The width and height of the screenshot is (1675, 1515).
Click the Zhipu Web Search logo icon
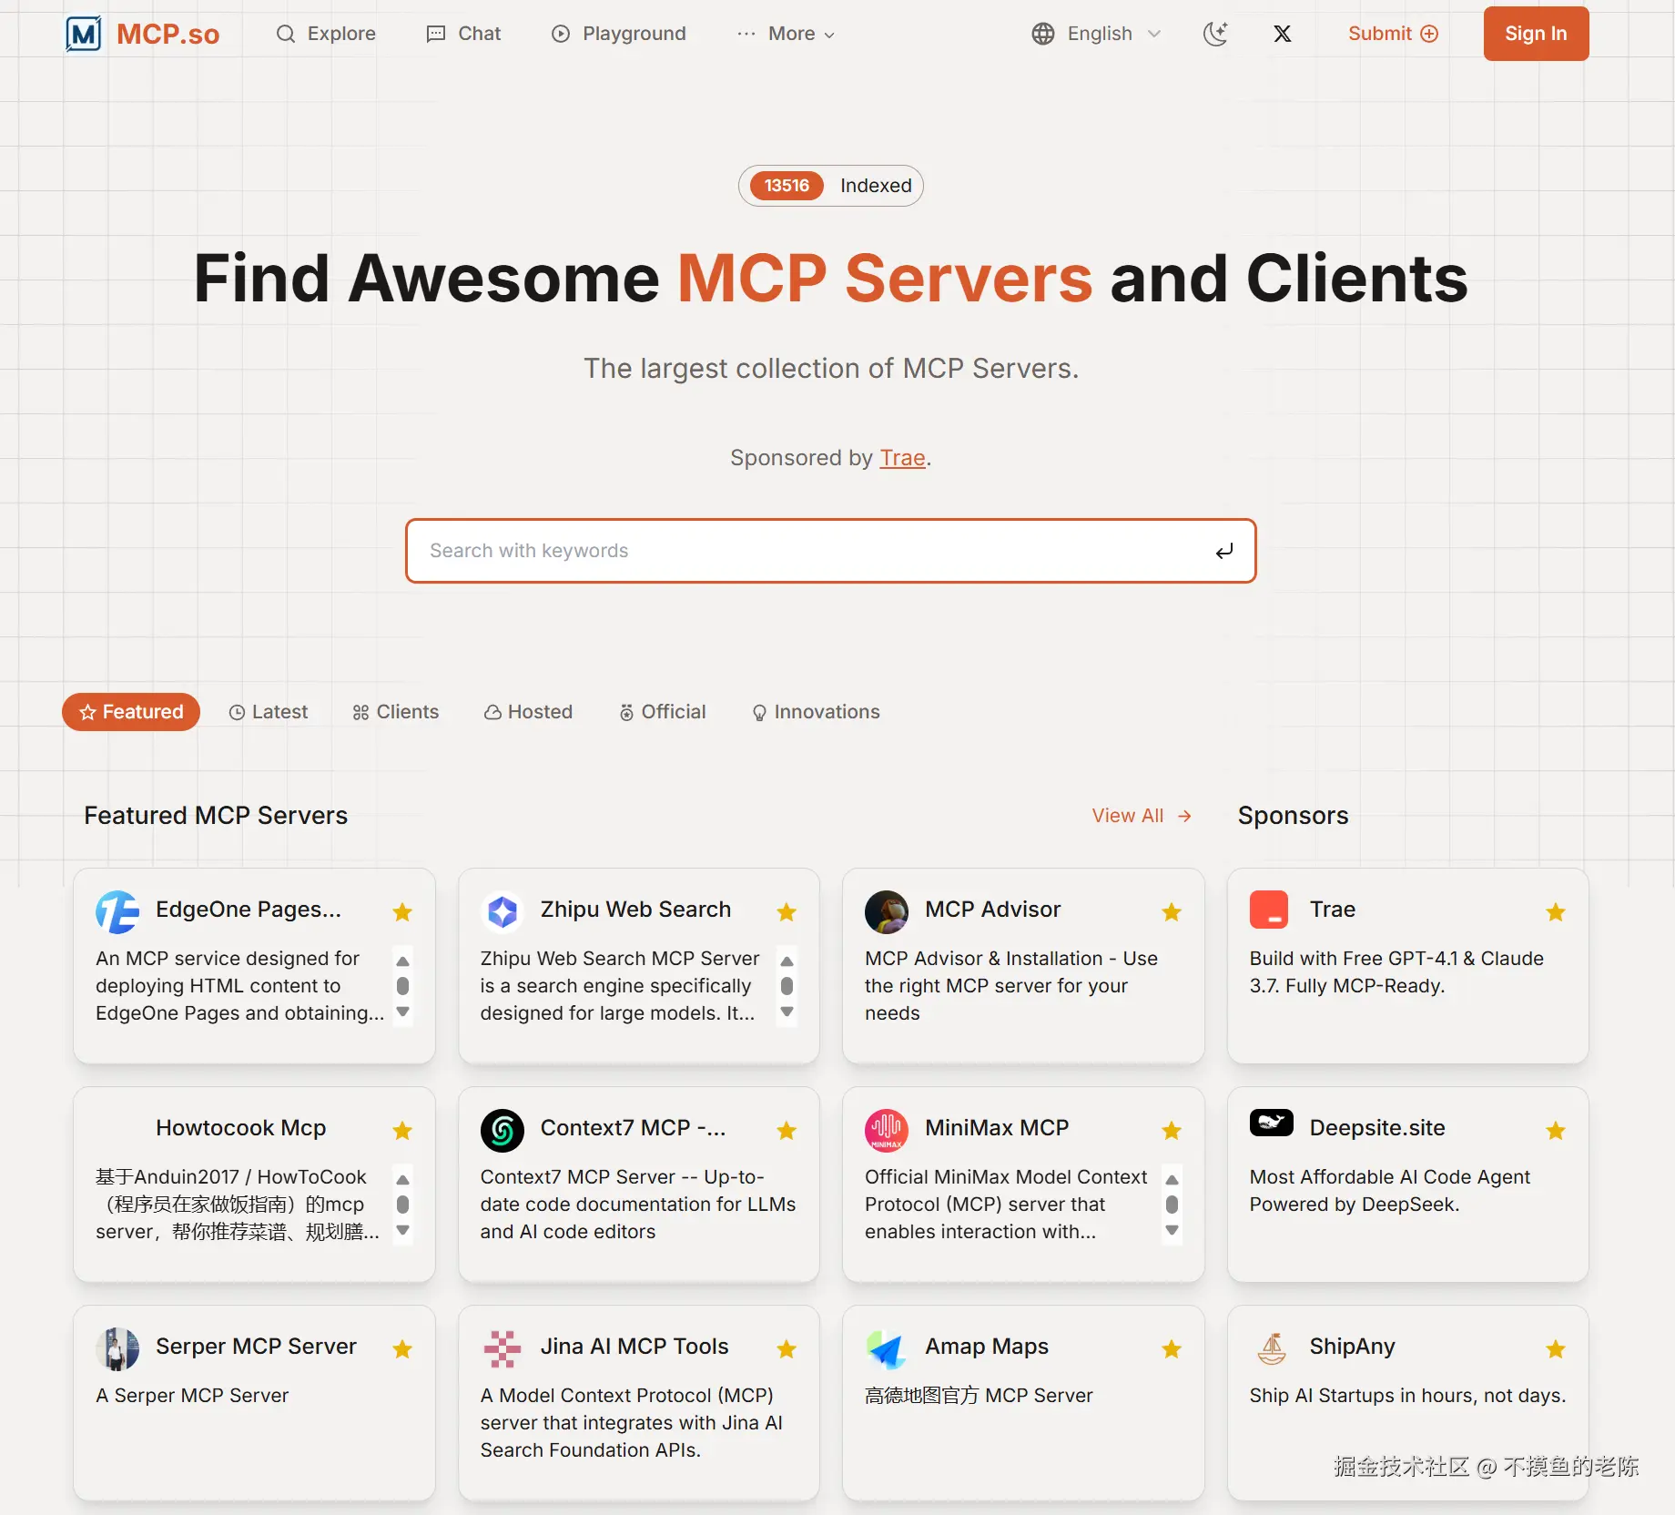[x=502, y=911]
